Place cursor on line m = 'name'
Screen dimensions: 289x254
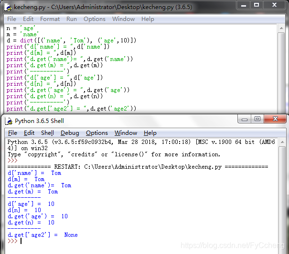pos(22,34)
